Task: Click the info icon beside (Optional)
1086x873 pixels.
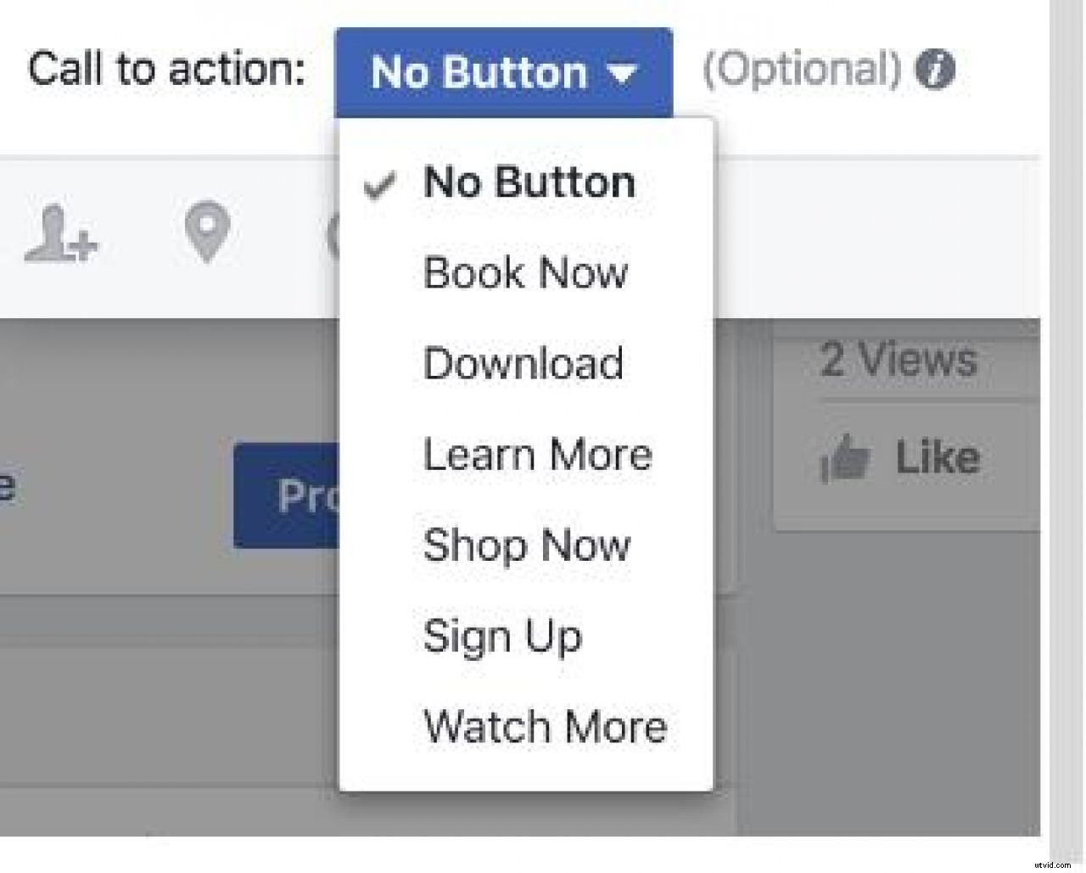Action: (x=935, y=71)
